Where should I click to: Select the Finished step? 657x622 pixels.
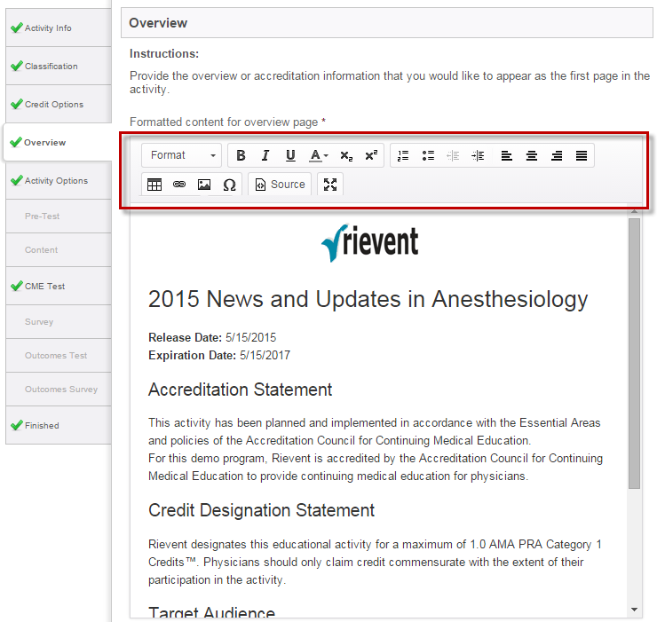click(x=59, y=426)
